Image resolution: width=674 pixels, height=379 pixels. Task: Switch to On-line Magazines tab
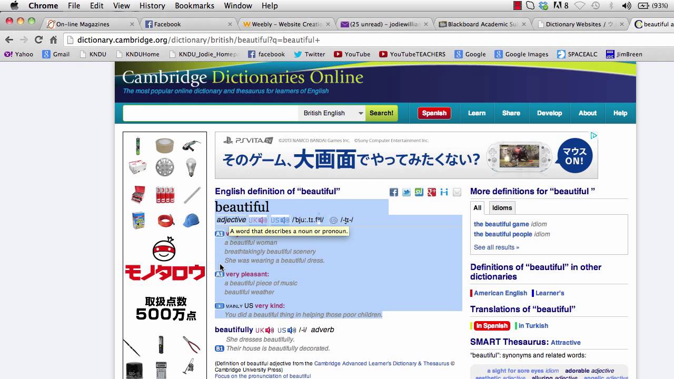pos(91,24)
